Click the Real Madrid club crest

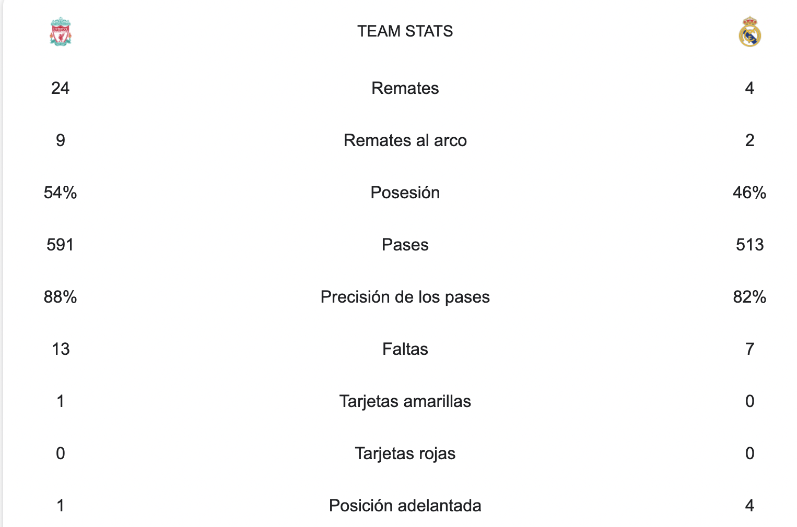[749, 32]
